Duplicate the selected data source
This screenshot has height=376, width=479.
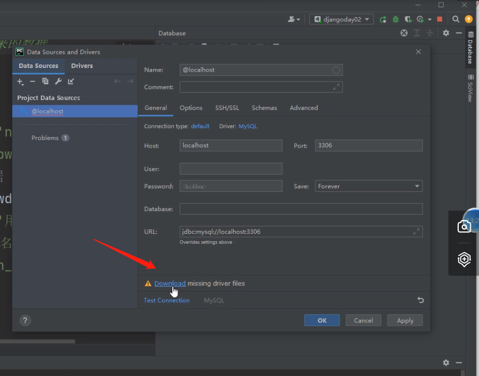(45, 81)
